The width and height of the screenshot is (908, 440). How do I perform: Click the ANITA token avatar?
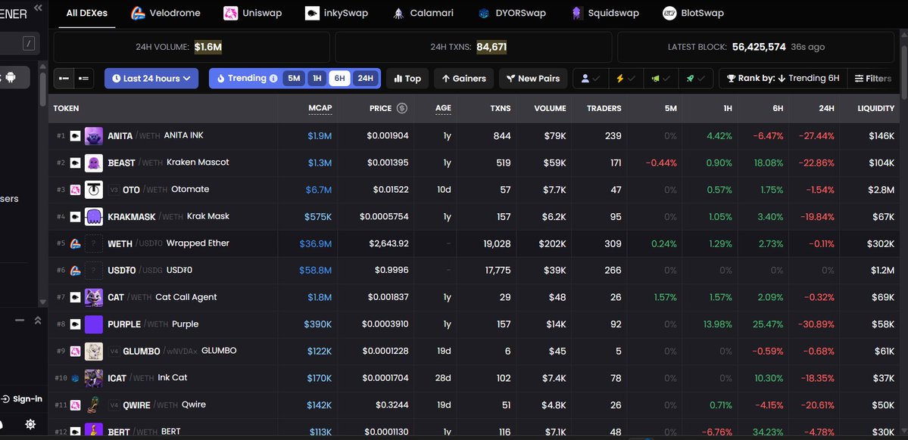point(94,136)
